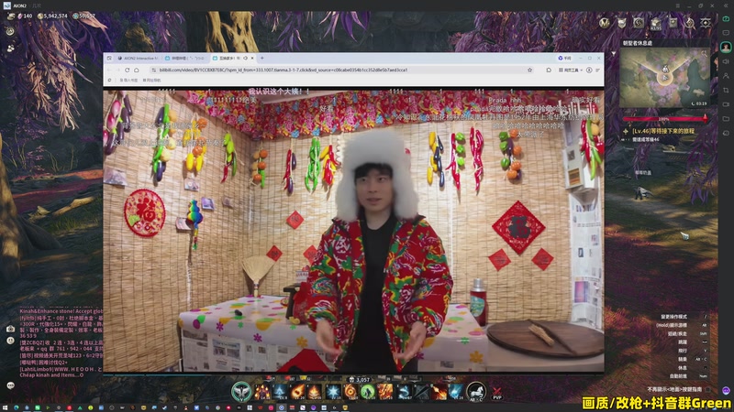Switch to the second browser tab

pos(186,58)
